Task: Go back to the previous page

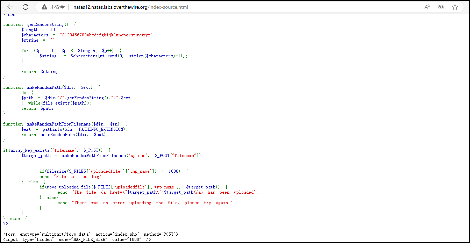Action: click(10, 7)
